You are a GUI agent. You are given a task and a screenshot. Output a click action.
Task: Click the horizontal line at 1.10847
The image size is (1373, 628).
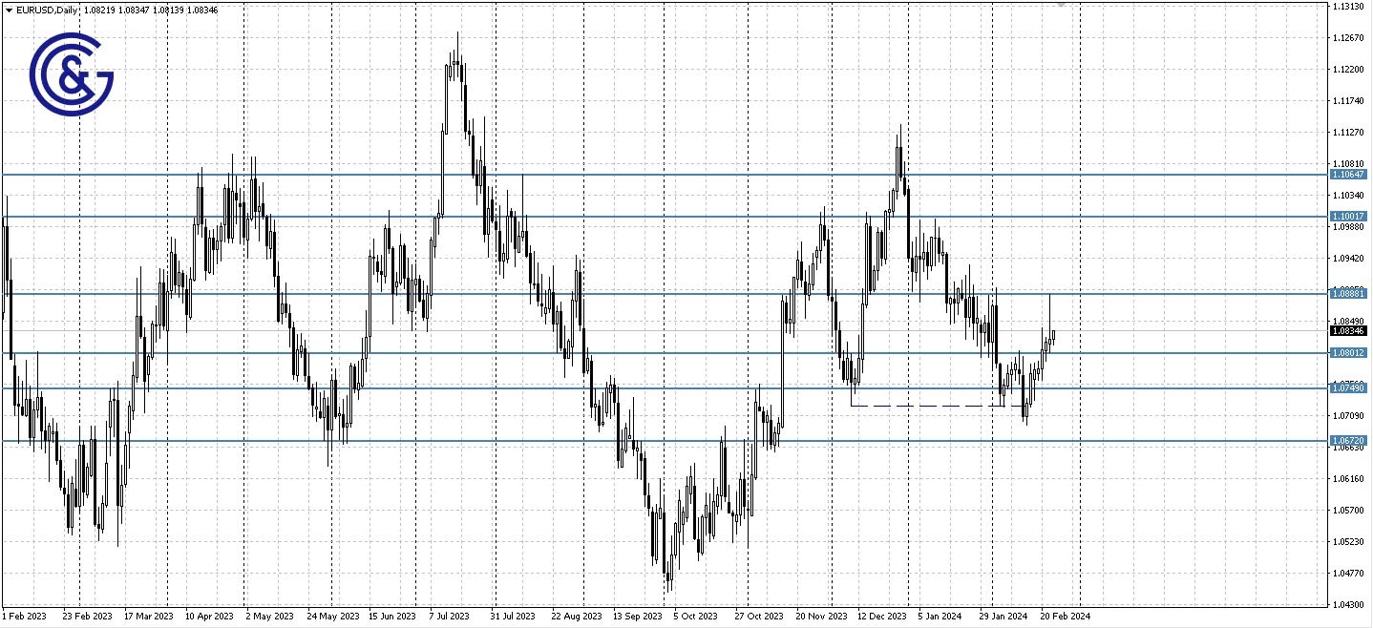pos(668,175)
